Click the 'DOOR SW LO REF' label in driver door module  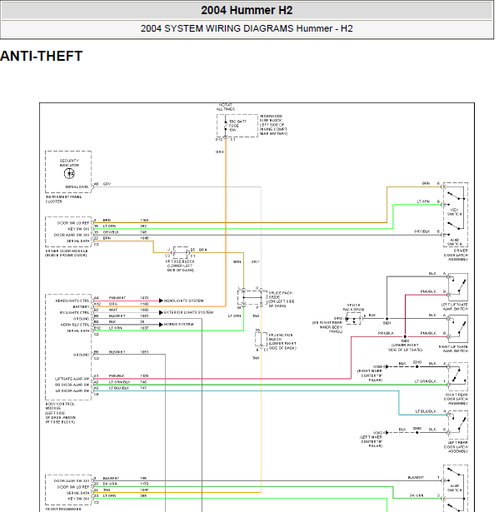tap(72, 223)
